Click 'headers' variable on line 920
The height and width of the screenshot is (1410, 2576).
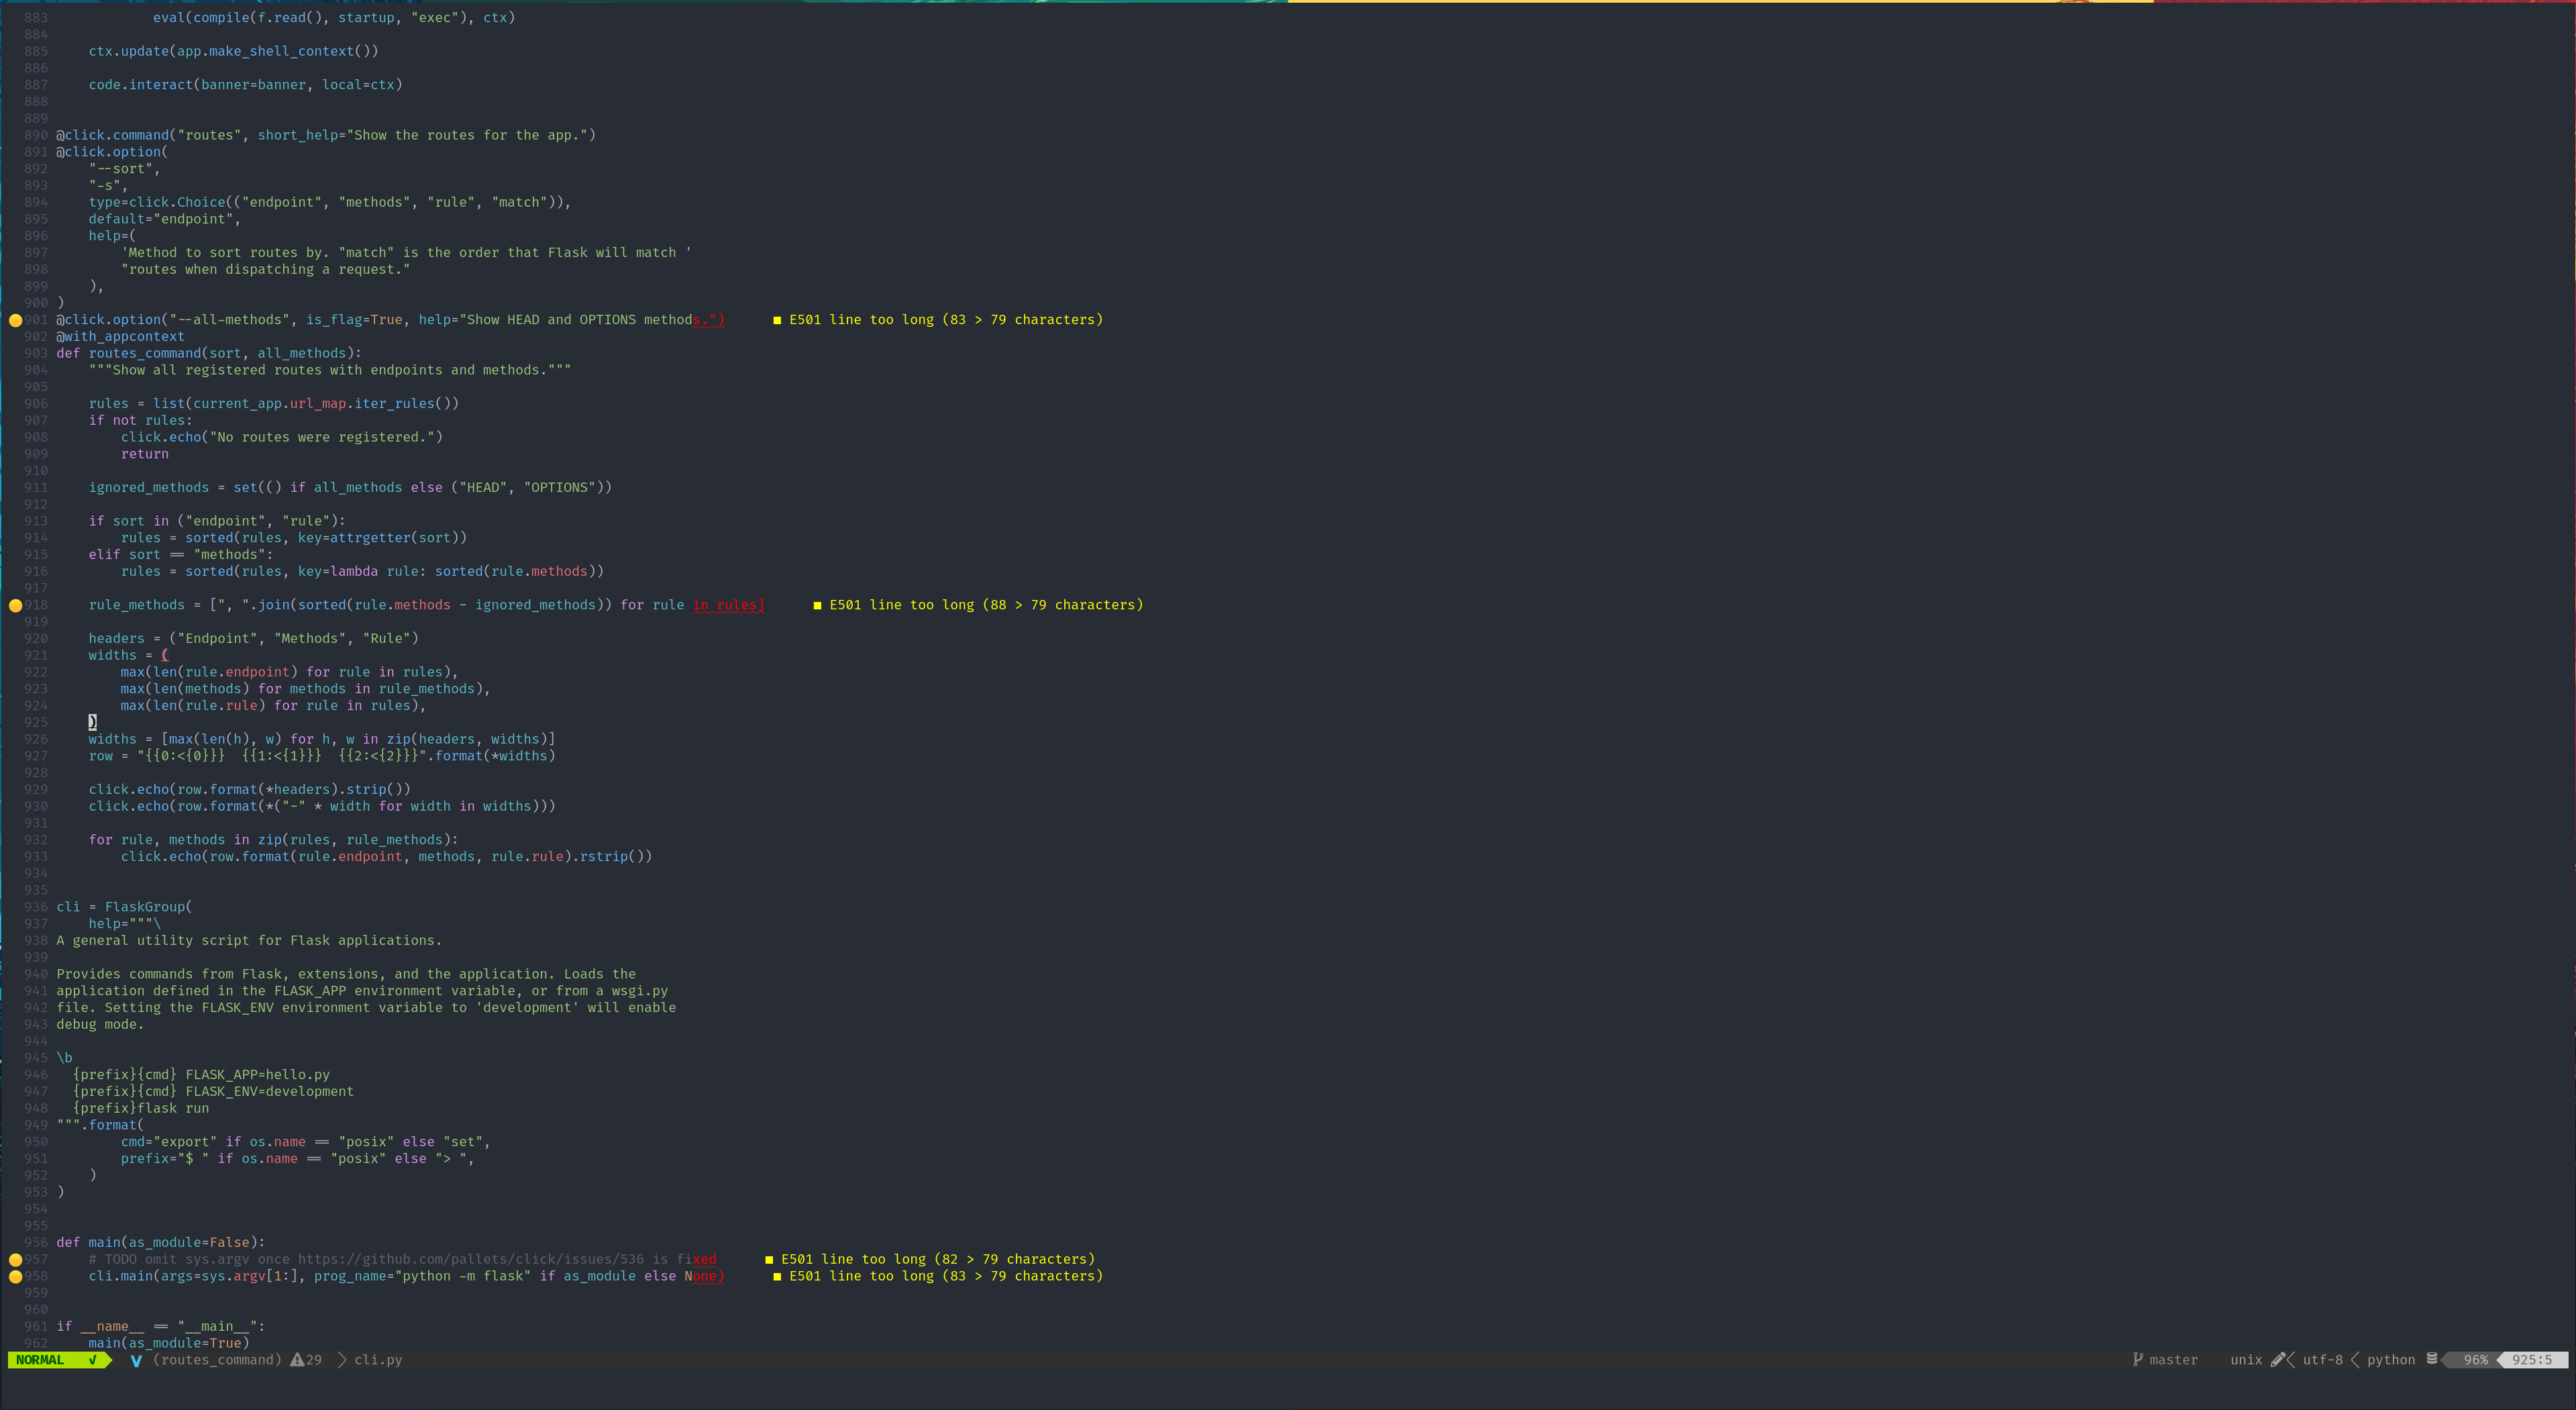(117, 639)
